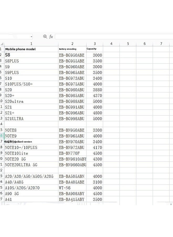Select the A90 5G cell
173x237 pixels.
tap(31, 193)
